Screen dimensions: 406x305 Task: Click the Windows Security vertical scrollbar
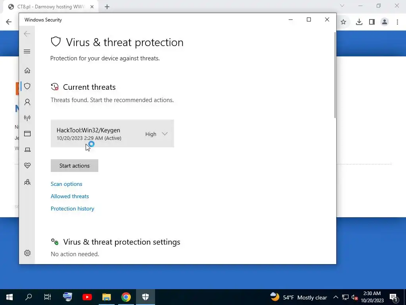point(335,75)
